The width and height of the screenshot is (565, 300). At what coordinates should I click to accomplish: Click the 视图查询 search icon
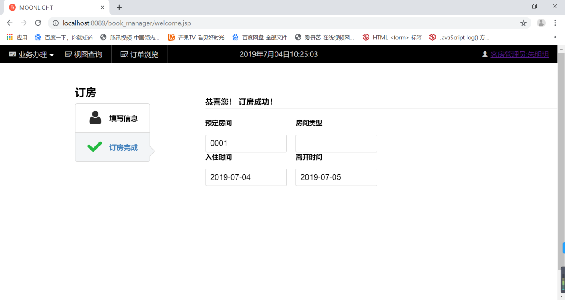point(68,54)
